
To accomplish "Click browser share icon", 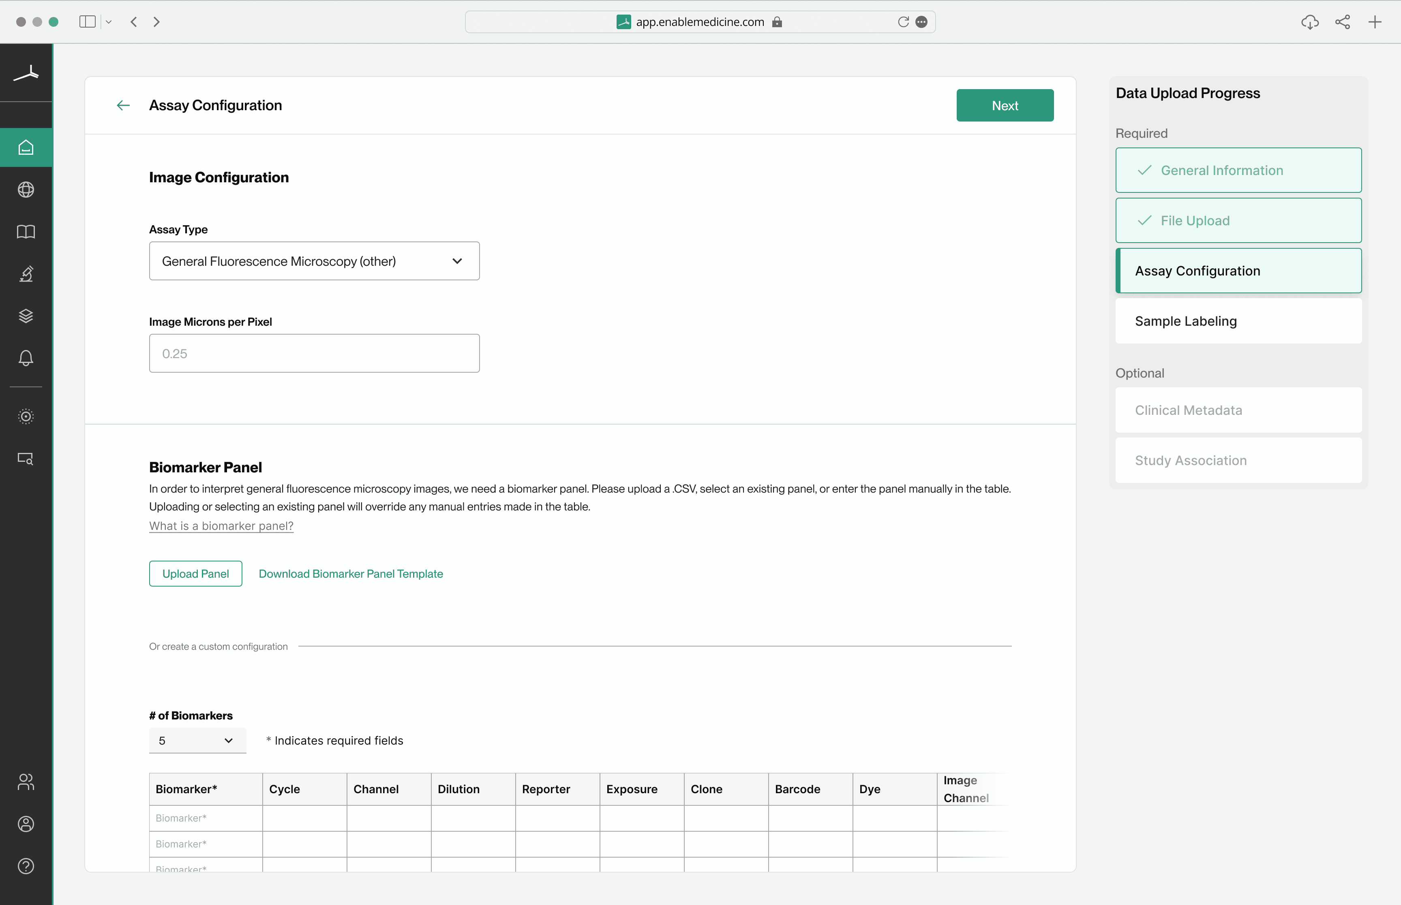I will click(1342, 22).
